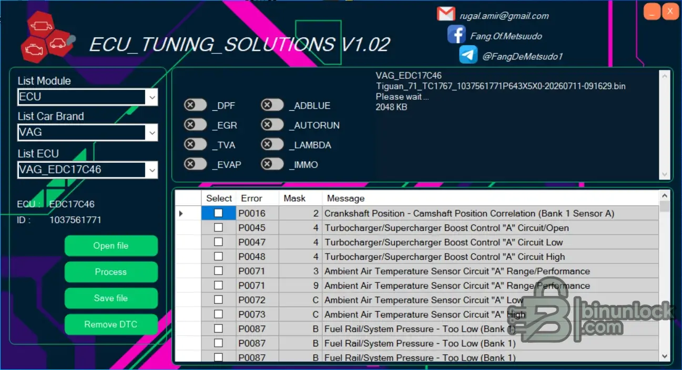Sort by the Mask column header
682x370 pixels.
300,198
